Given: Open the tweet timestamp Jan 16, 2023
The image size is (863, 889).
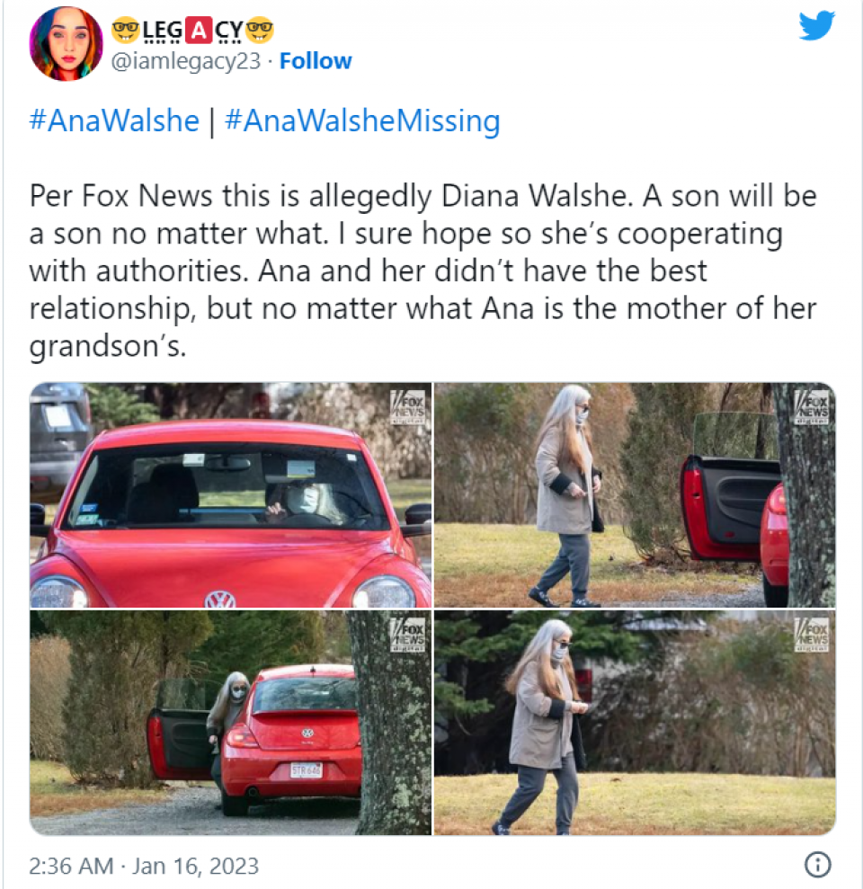Looking at the screenshot, I should pyautogui.click(x=144, y=866).
